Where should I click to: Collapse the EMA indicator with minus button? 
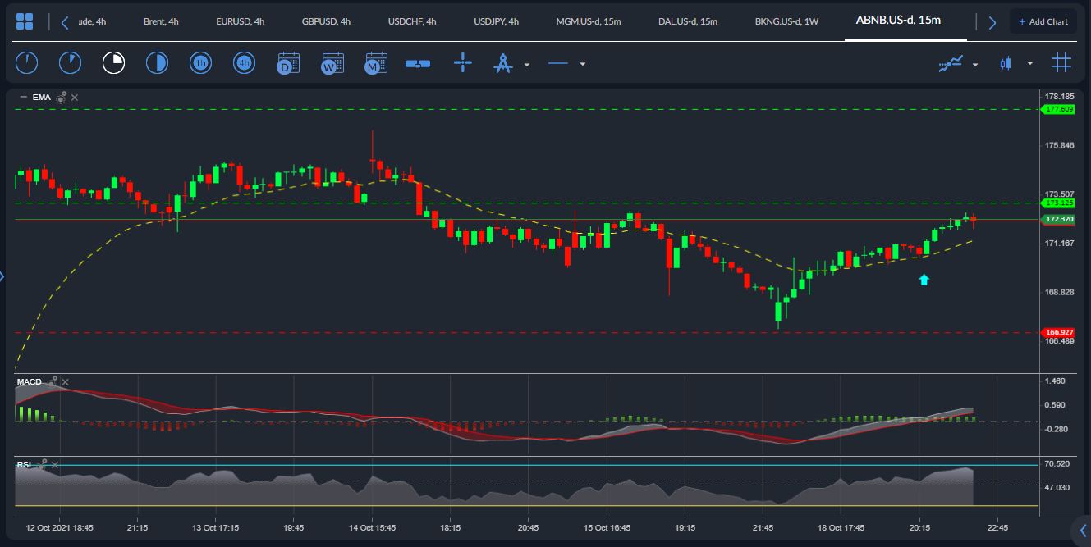(23, 97)
